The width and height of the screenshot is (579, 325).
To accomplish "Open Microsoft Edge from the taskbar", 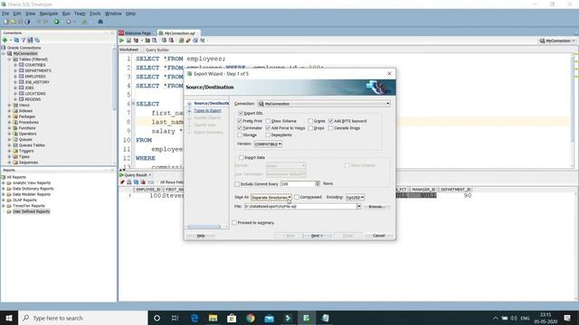I will tap(195, 318).
